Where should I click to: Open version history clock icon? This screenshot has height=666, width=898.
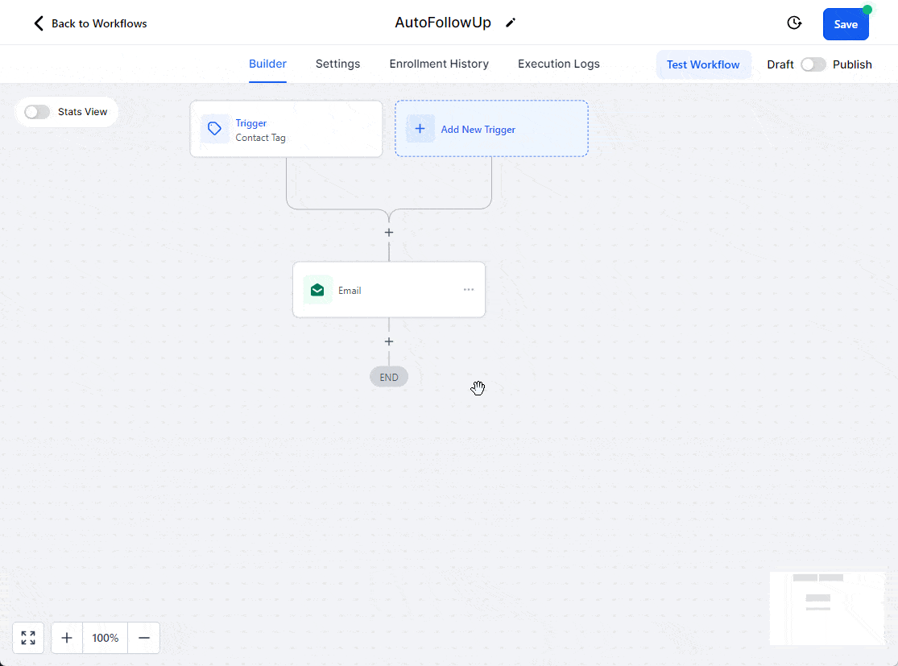[794, 23]
